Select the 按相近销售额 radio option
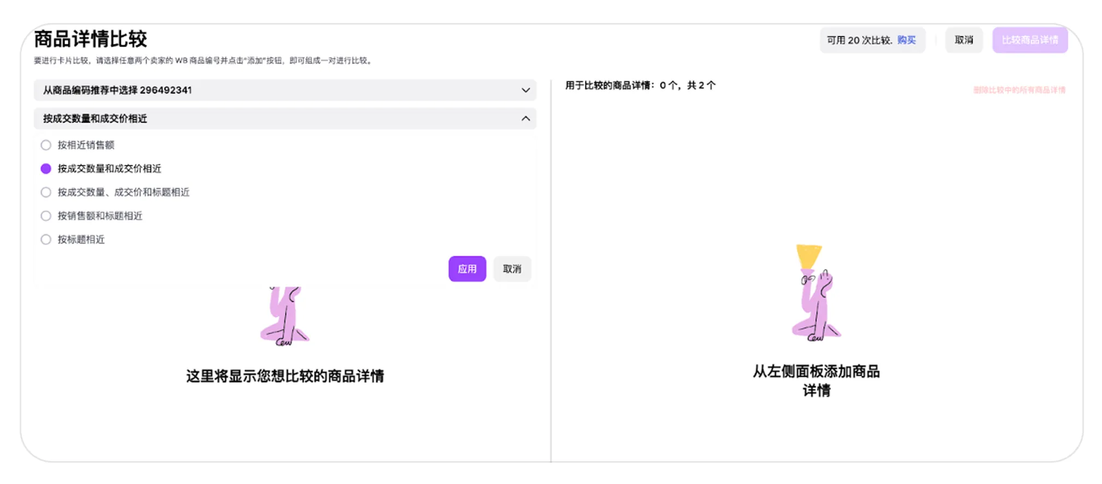Viewport: 1102px width, 484px height. coord(46,145)
